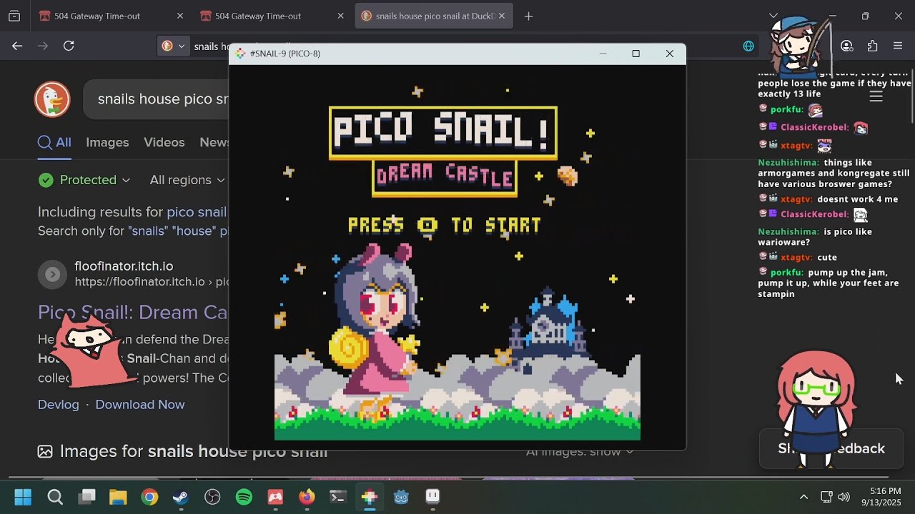Click the DuckDuckGo duck logo
This screenshot has width=915, height=514.
pyautogui.click(x=52, y=99)
